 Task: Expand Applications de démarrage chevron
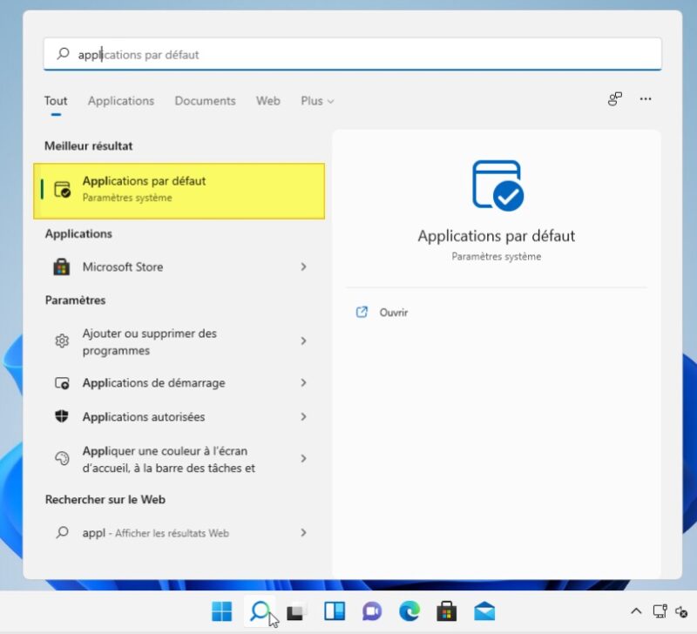tap(303, 383)
